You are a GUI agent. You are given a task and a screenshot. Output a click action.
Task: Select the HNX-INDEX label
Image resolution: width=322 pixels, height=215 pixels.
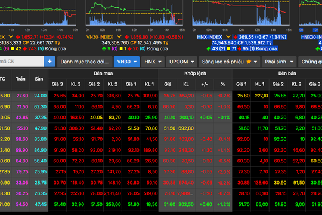(x=210, y=37)
